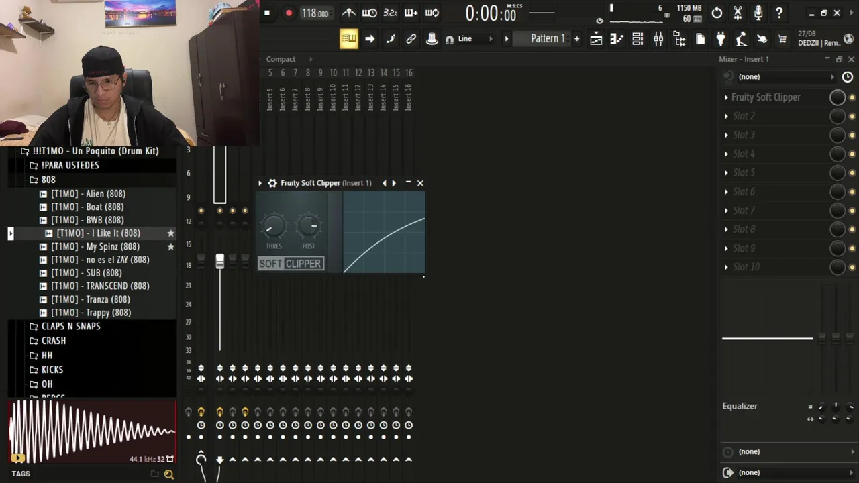The width and height of the screenshot is (859, 483).
Task: Toggle the 3.2.1 countdown before recording
Action: [390, 13]
